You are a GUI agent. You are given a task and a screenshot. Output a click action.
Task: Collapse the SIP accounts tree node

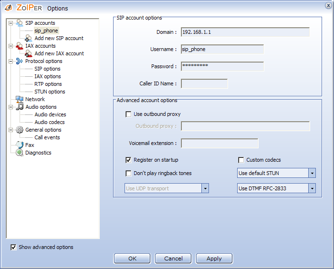(10, 23)
